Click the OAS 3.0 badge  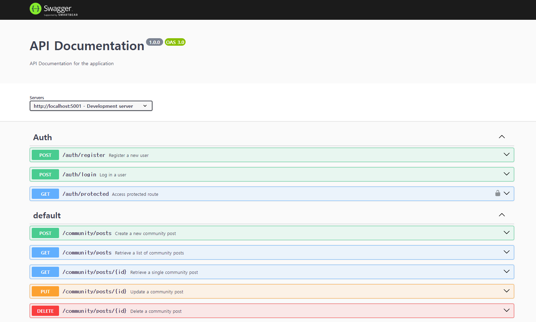point(175,42)
